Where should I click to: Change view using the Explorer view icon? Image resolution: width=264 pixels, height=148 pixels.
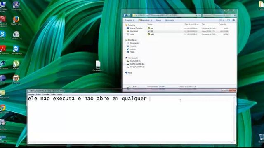coord(221,20)
